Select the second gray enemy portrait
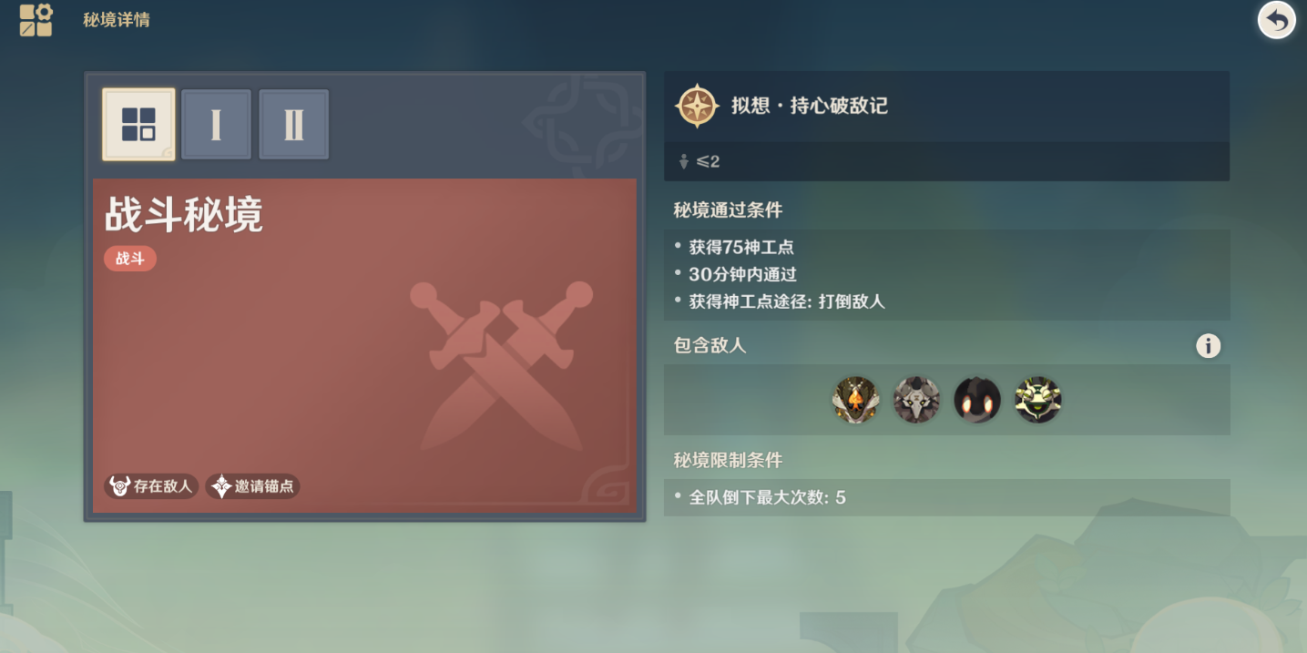The width and height of the screenshot is (1307, 653). point(916,400)
